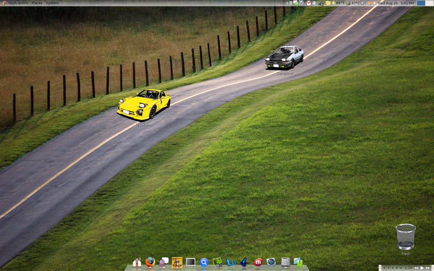
Task: Open the date and time clock calendar
Action: click(396, 3)
